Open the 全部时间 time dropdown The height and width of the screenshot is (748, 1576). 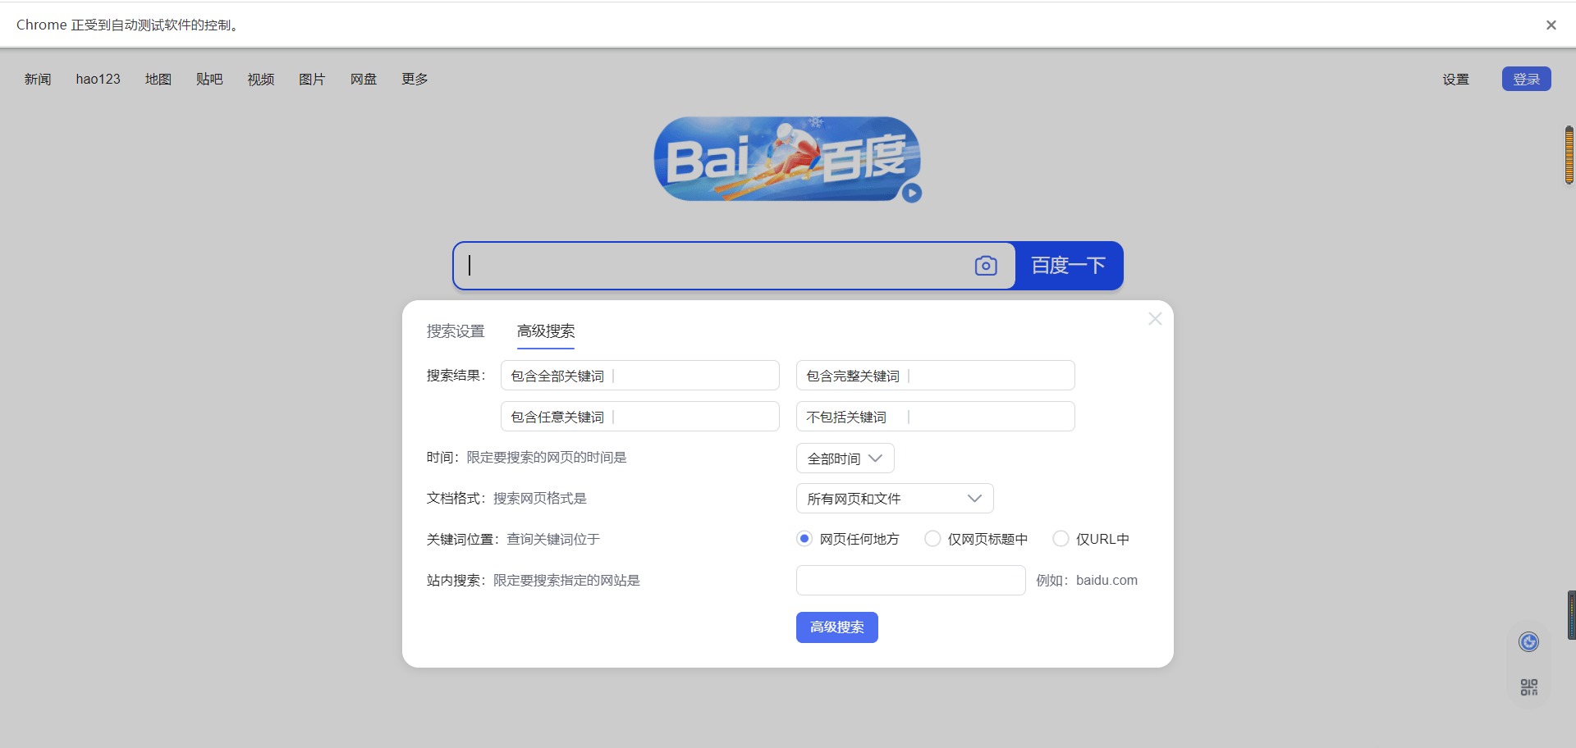tap(845, 458)
